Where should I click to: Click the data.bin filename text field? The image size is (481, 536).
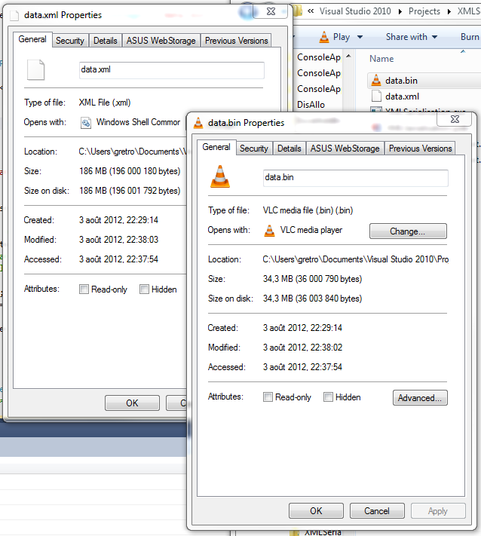354,178
